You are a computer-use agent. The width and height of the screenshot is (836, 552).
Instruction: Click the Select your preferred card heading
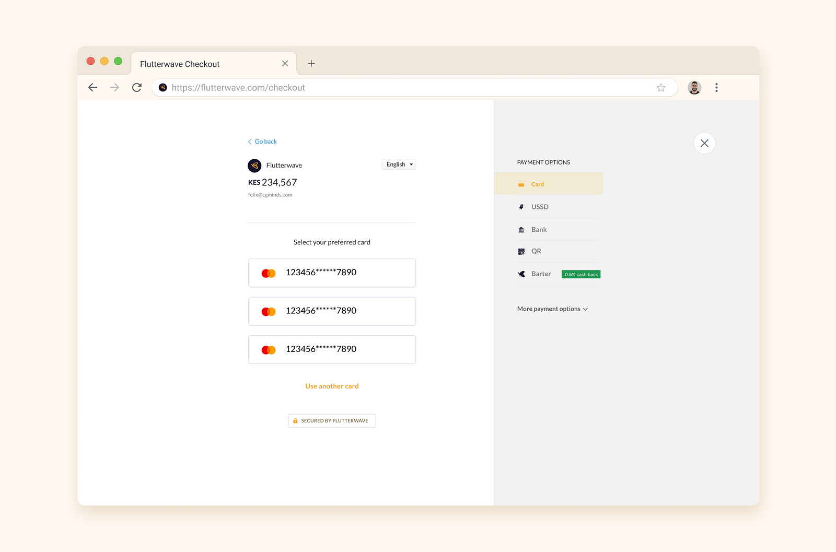(332, 242)
